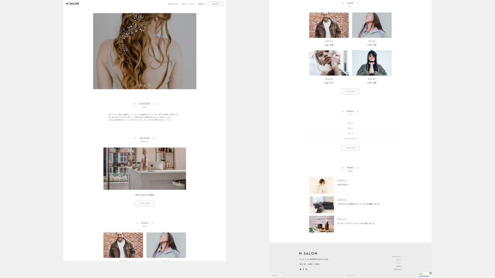The image size is (495, 278).
Task: Click the MENU MORE button
Action: pos(350,148)
